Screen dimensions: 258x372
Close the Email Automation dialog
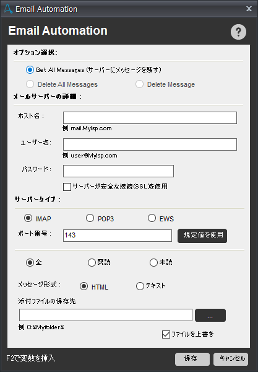(249, 9)
